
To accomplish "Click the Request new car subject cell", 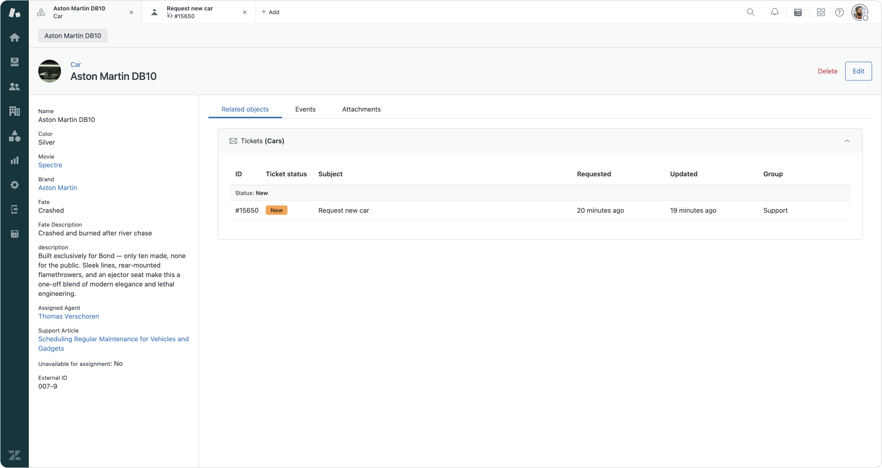I will coord(343,210).
